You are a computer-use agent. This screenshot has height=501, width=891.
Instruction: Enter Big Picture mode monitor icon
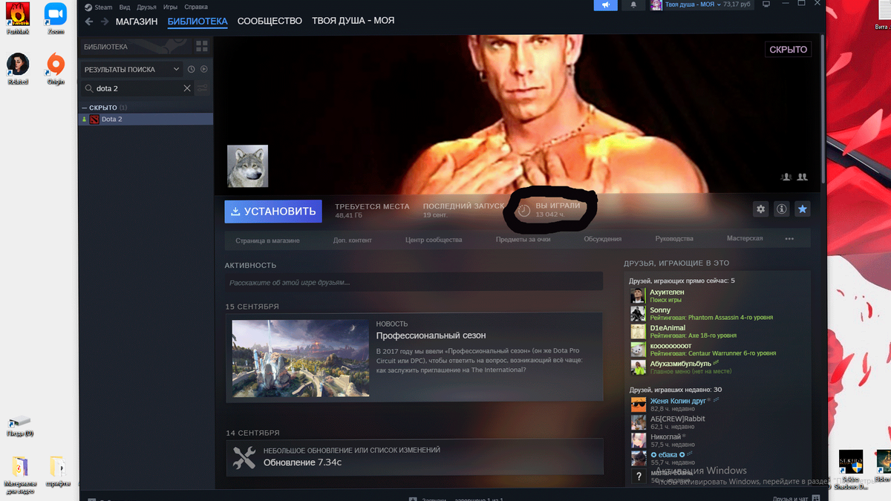(766, 4)
